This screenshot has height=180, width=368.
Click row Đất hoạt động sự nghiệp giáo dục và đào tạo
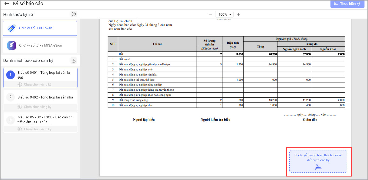[226, 64]
